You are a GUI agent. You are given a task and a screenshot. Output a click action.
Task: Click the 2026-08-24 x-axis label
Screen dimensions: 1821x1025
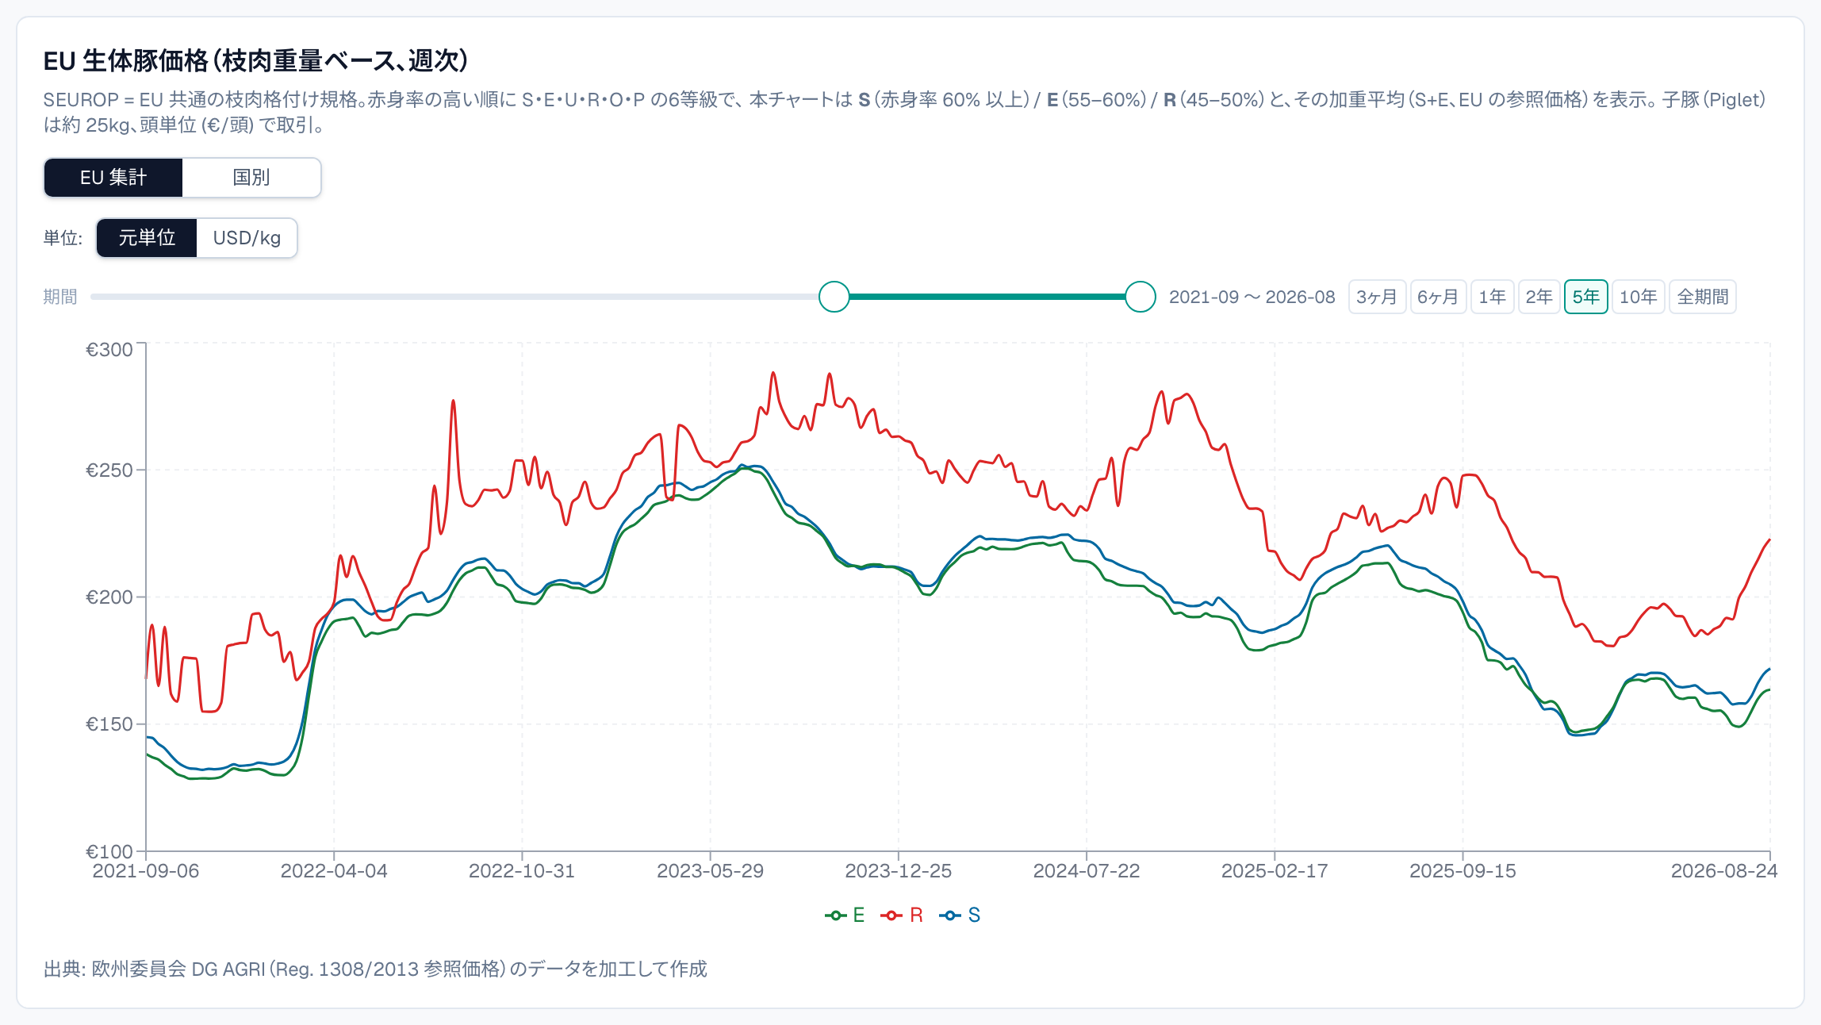pyautogui.click(x=1724, y=871)
